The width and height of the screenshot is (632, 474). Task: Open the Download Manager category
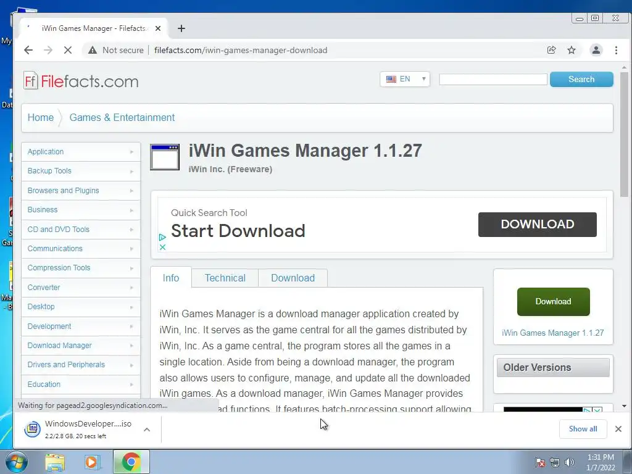point(59,346)
